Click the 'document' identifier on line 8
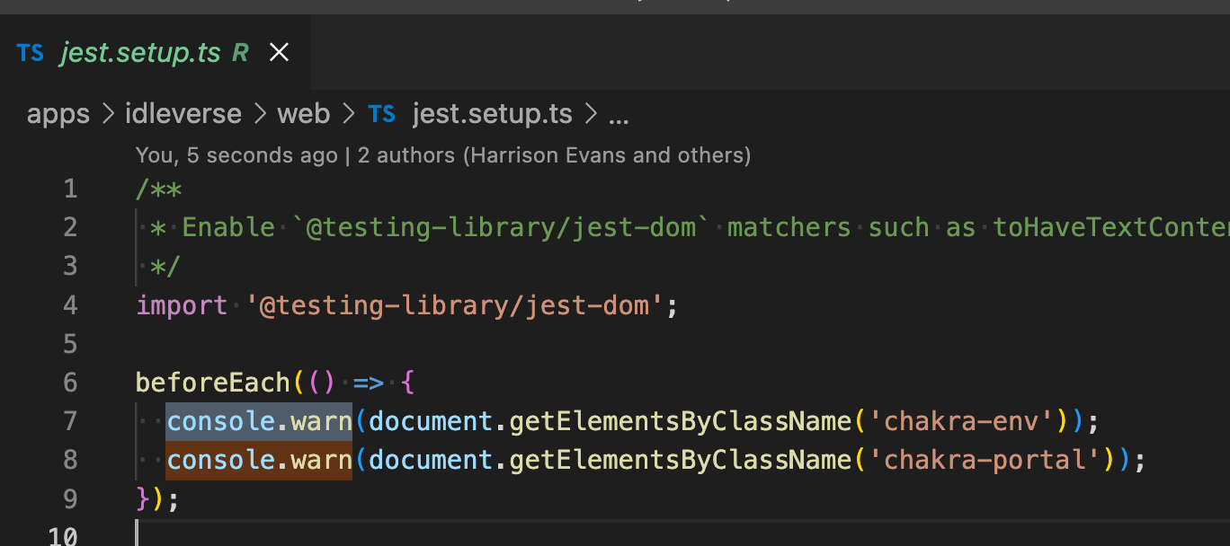This screenshot has height=546, width=1230. click(x=431, y=460)
